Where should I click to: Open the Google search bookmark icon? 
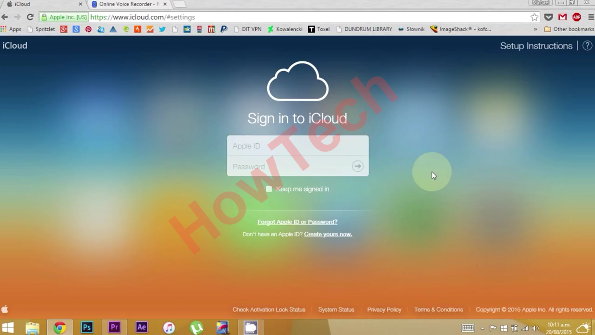click(76, 29)
